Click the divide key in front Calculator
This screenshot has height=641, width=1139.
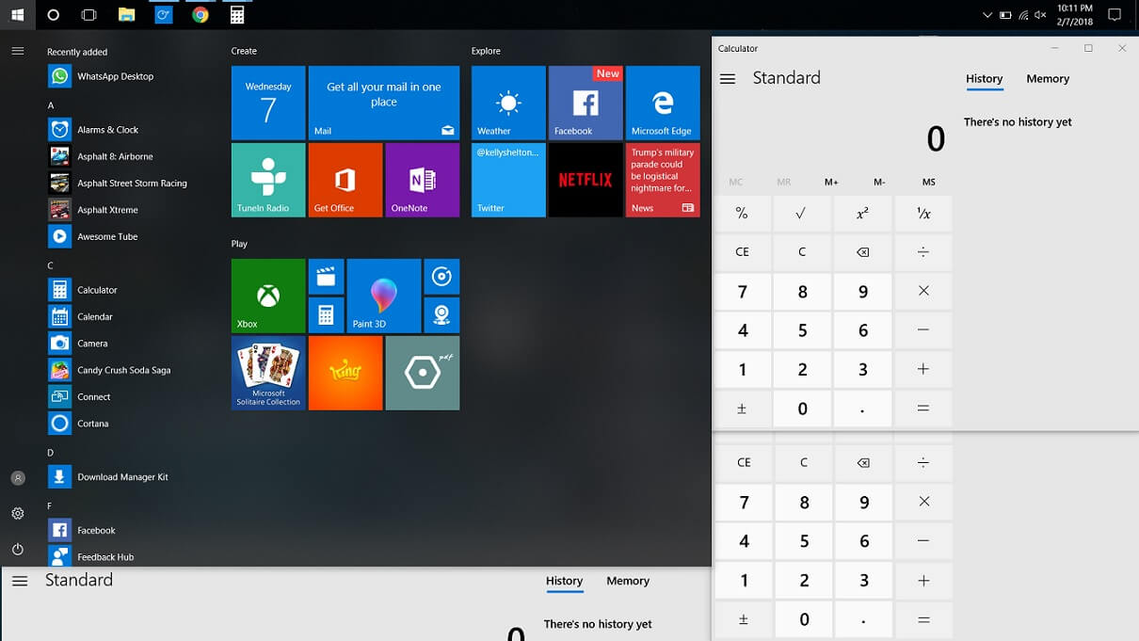point(923,252)
